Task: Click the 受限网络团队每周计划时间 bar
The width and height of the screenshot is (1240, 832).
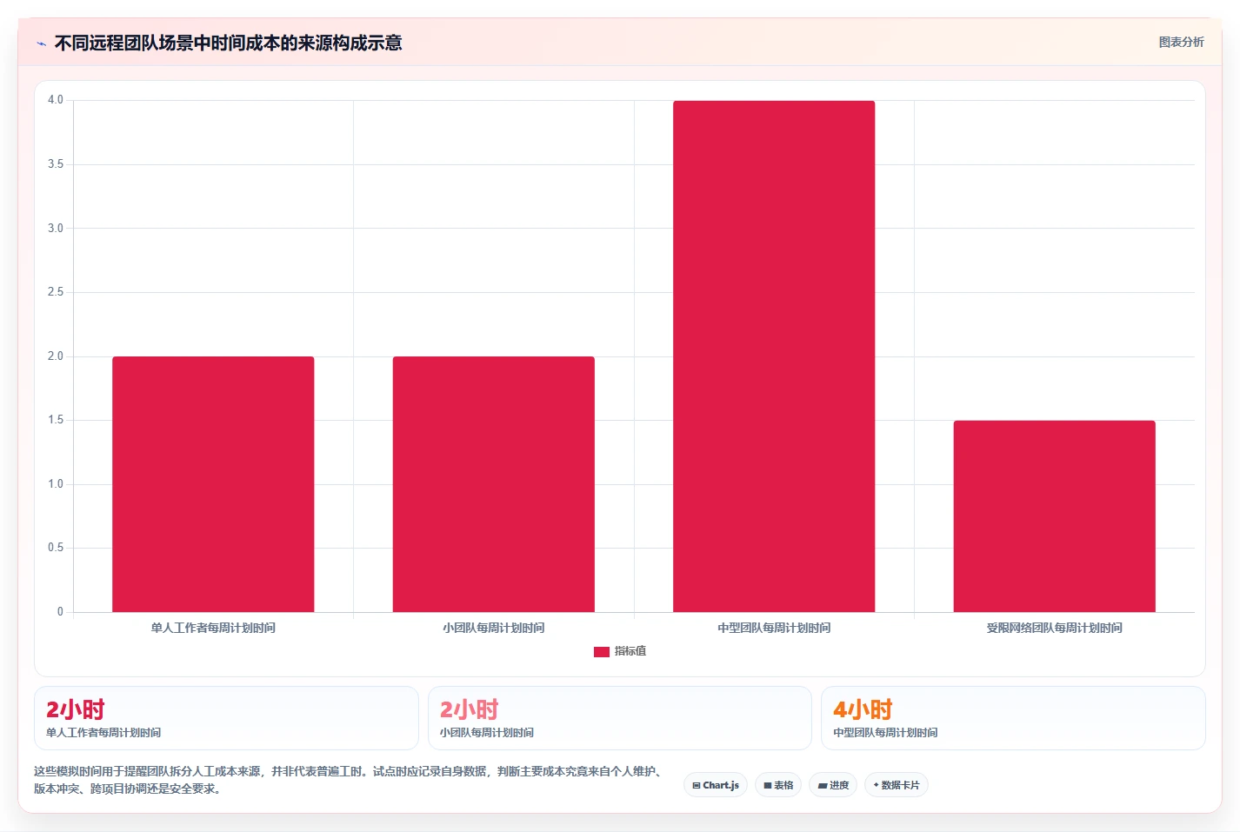Action: click(x=1055, y=516)
